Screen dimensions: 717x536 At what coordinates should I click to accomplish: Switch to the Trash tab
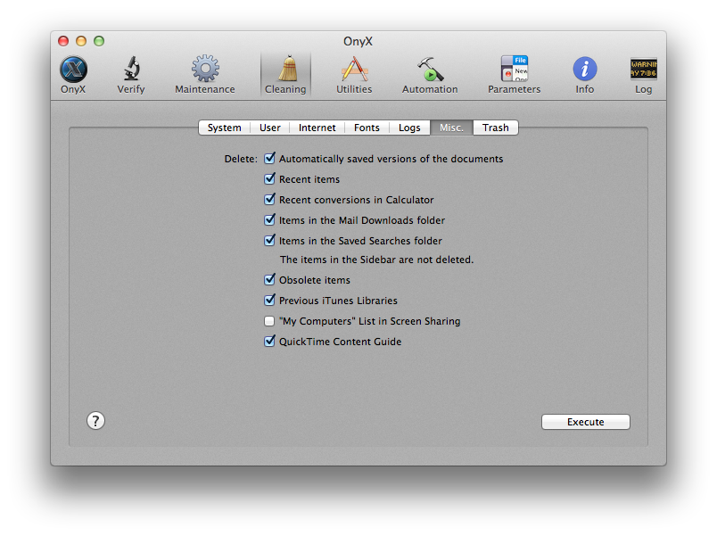(x=495, y=128)
